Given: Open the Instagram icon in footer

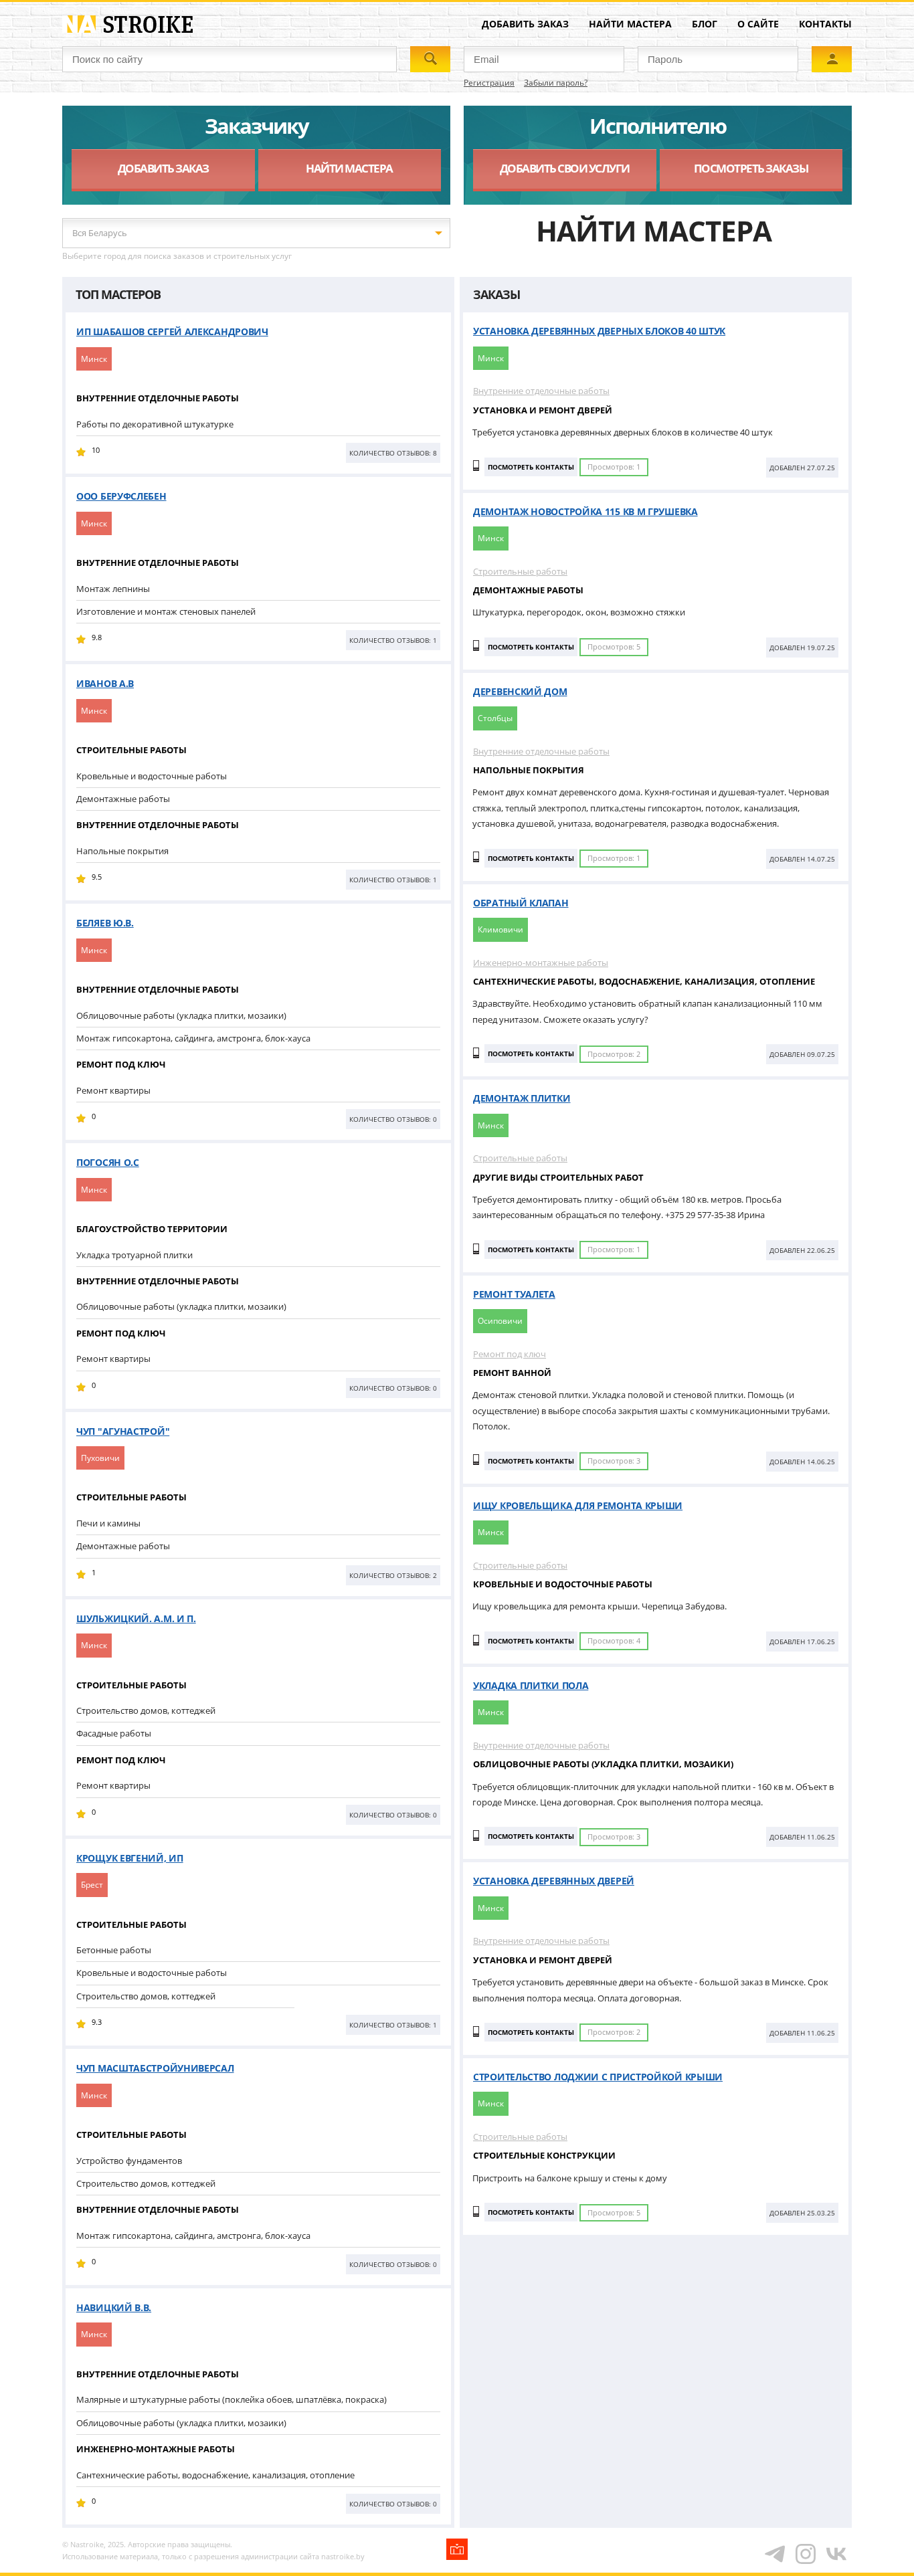Looking at the screenshot, I should pos(805,2553).
